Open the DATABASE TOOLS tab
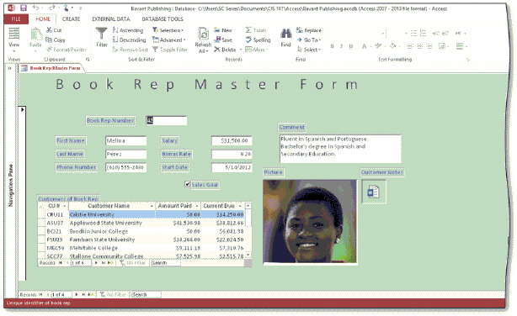 tap(163, 18)
